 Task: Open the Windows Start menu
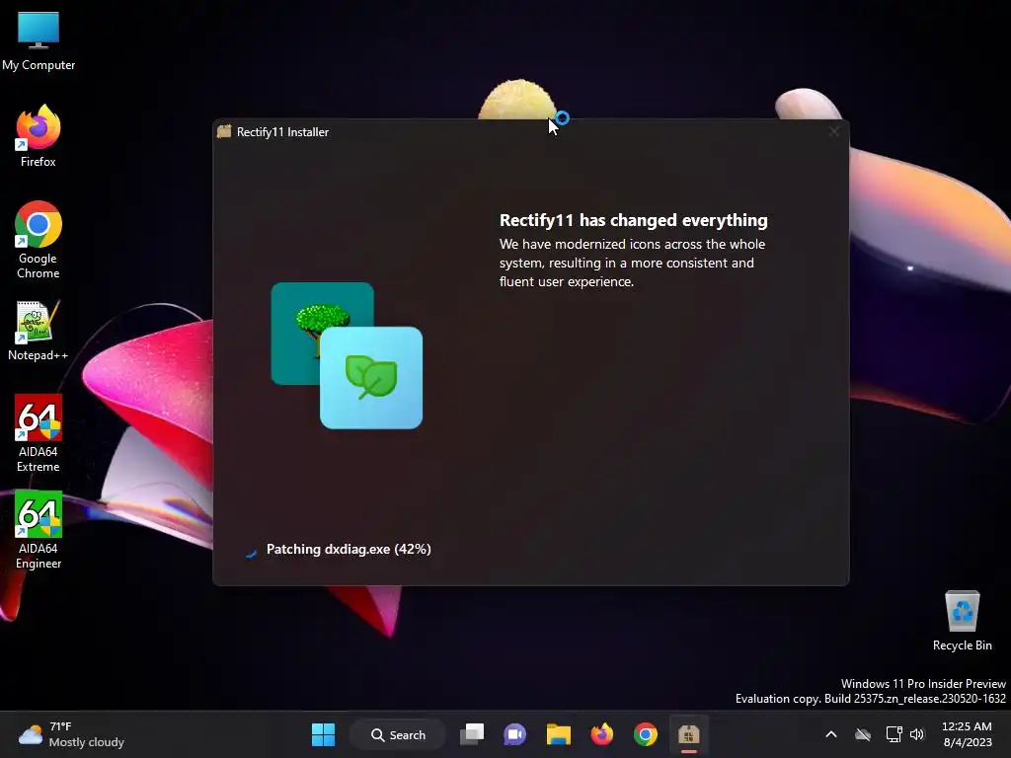(x=323, y=734)
